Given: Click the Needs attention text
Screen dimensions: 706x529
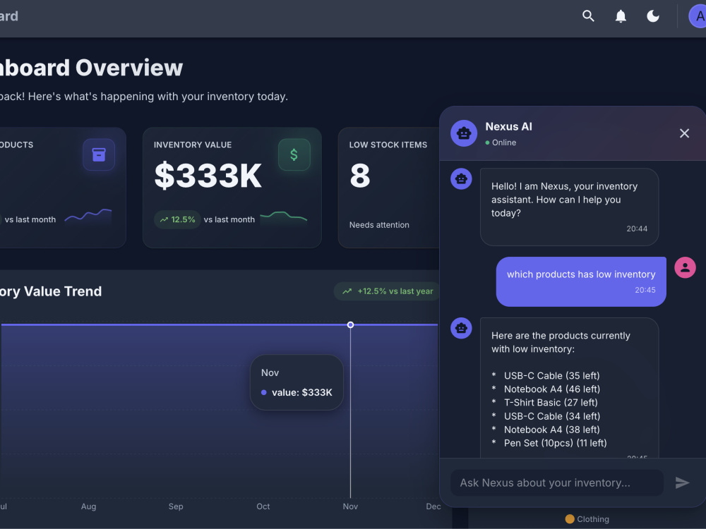Looking at the screenshot, I should pos(379,225).
